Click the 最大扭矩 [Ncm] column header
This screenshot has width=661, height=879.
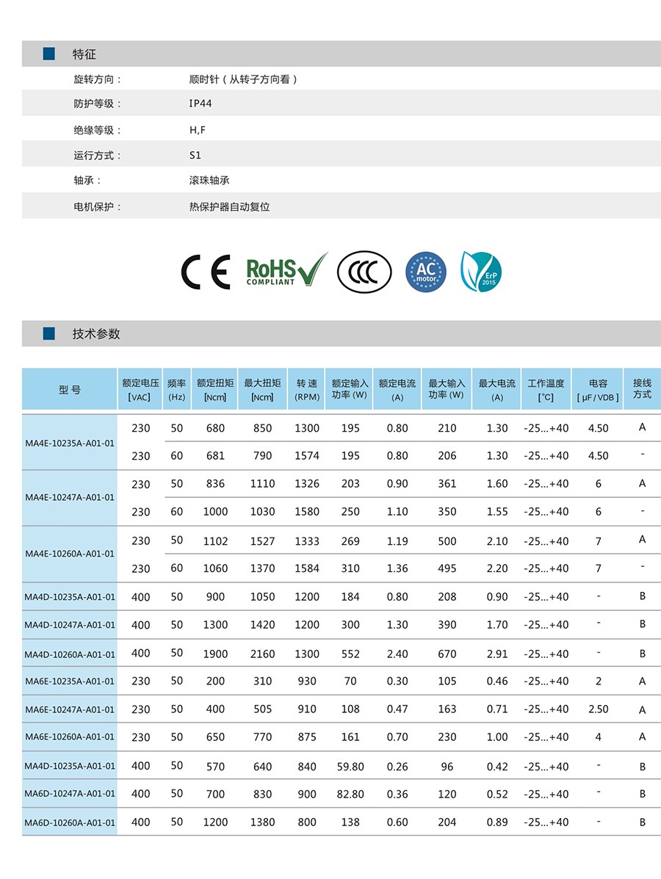coord(262,390)
